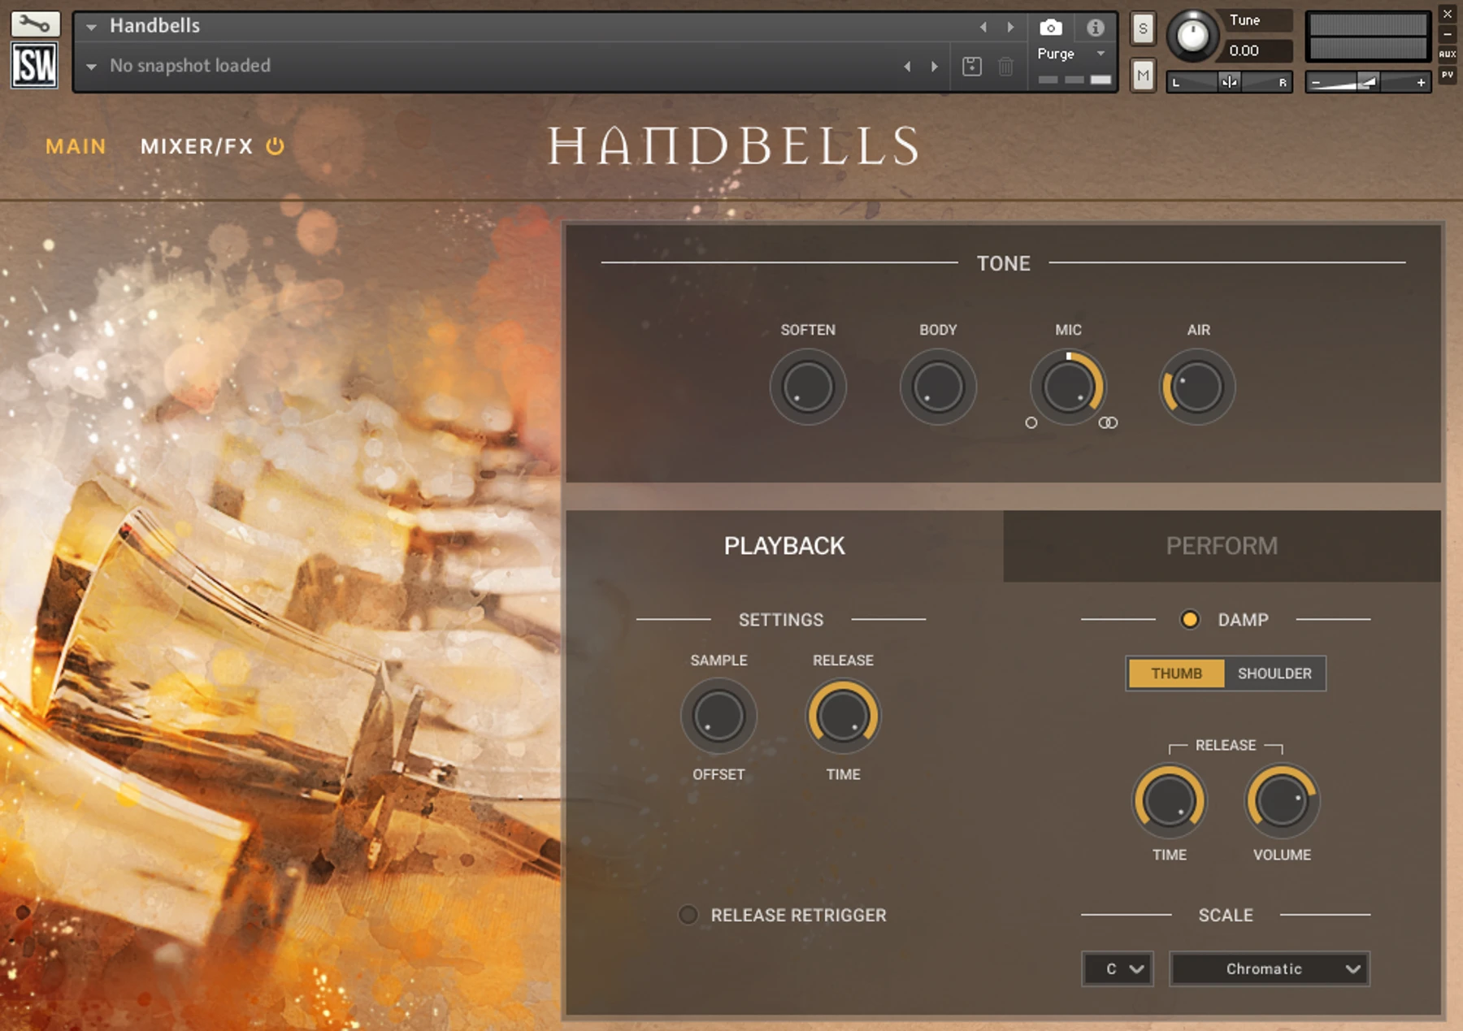The width and height of the screenshot is (1463, 1031).
Task: Select next snapshot arrow icon
Action: tap(935, 67)
